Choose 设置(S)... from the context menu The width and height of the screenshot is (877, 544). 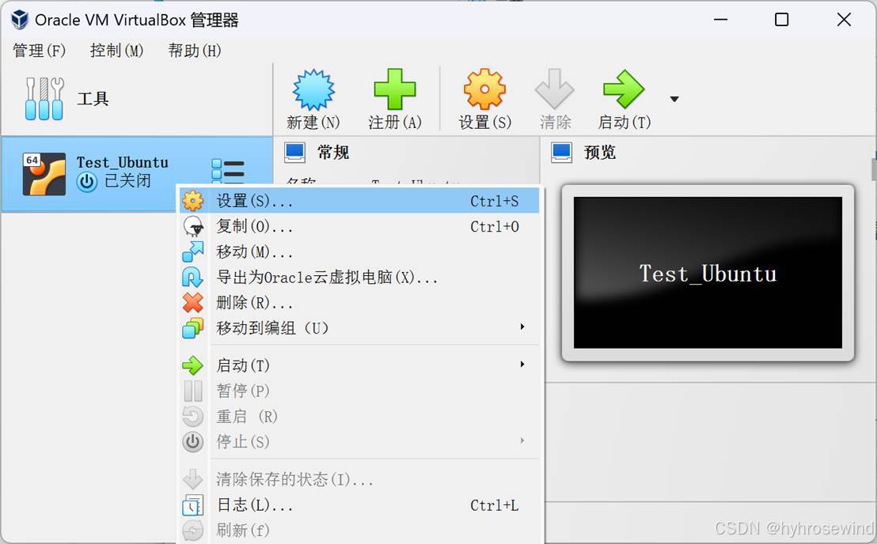point(359,201)
